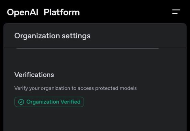Click the word settings in the heading
Image resolution: width=190 pixels, height=131 pixels.
click(76, 36)
